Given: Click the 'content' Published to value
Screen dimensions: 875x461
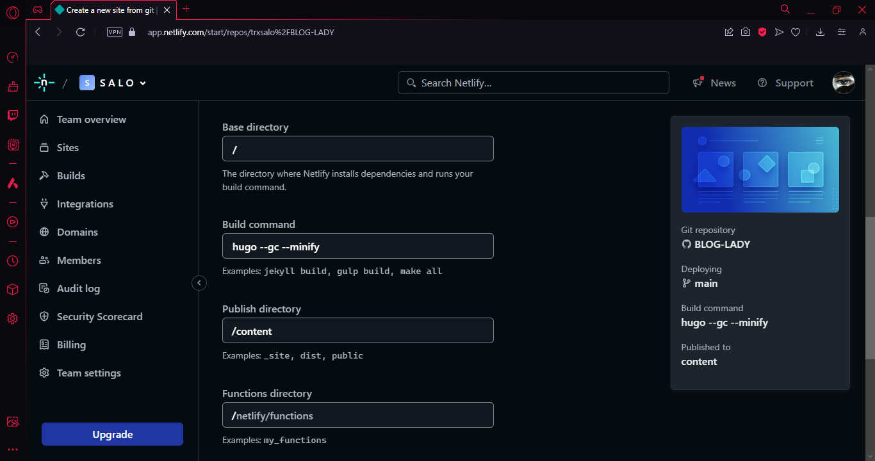Looking at the screenshot, I should [699, 362].
